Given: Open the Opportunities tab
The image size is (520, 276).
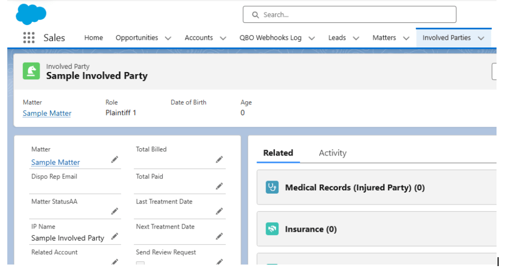Looking at the screenshot, I should coord(137,38).
